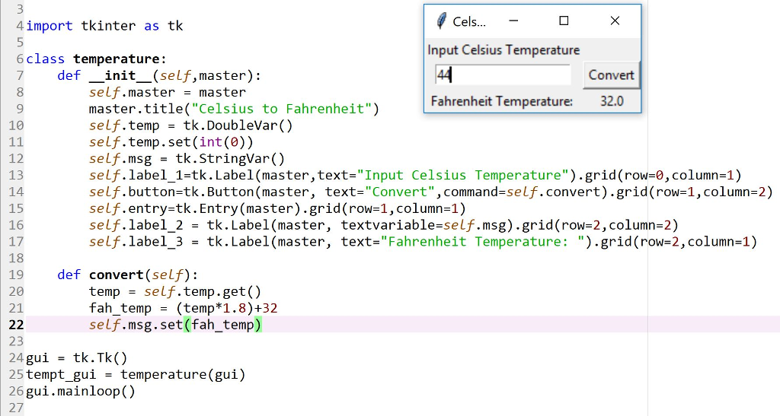
Task: Click 'temperature(gui)' on line 25
Action: (x=183, y=375)
